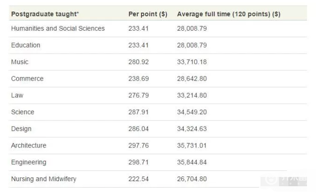
Task: Click the Science row label
Action: point(23,112)
